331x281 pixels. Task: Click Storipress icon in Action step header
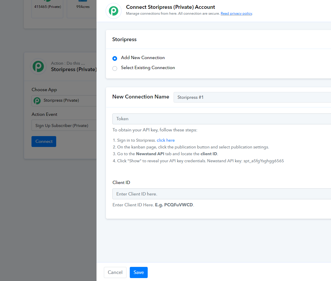tap(38, 66)
